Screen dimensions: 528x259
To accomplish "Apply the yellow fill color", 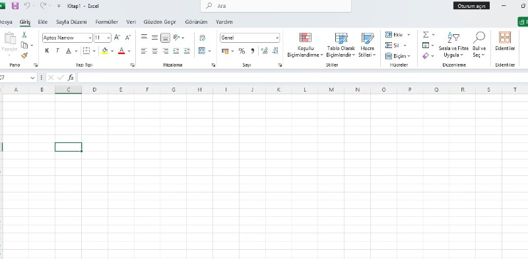I will tap(105, 51).
